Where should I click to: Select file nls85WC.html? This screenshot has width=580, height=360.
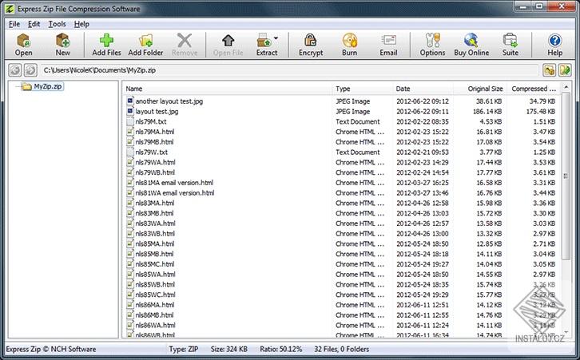pyautogui.click(x=155, y=295)
